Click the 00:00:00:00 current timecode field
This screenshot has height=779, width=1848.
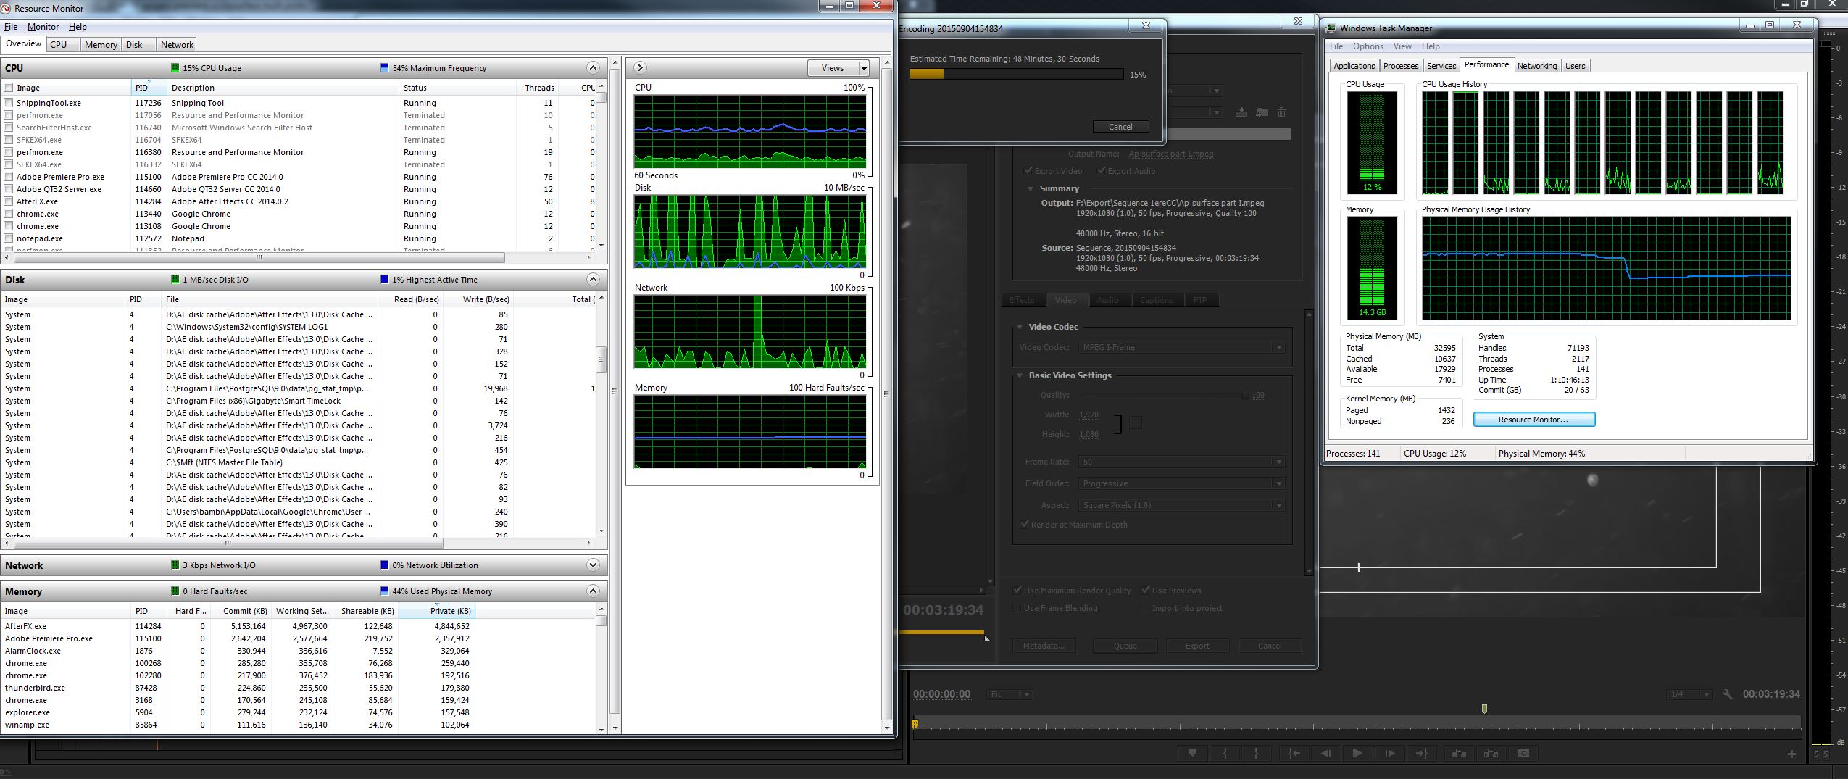coord(941,694)
